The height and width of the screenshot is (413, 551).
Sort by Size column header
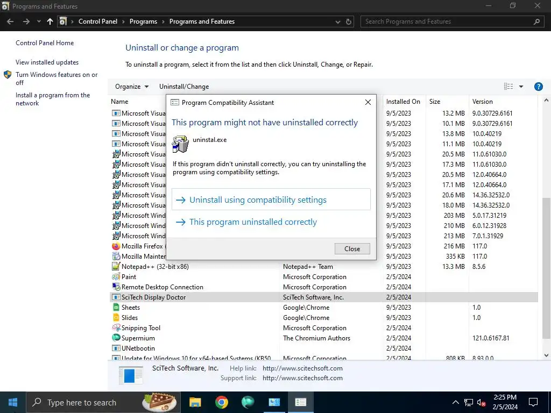coord(435,102)
